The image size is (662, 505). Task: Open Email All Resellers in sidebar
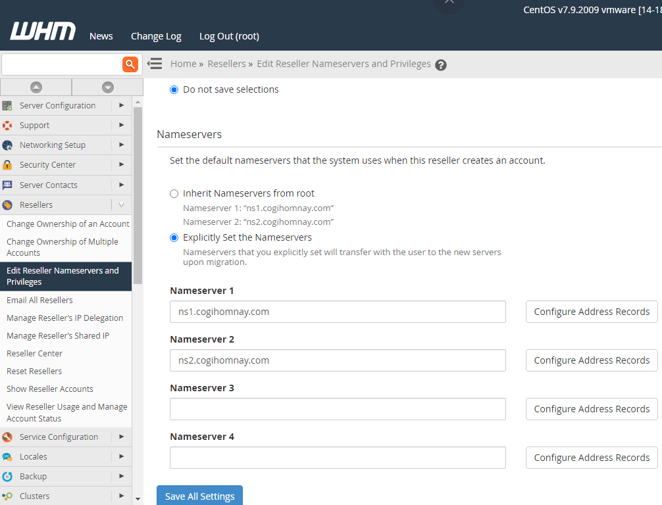point(39,300)
